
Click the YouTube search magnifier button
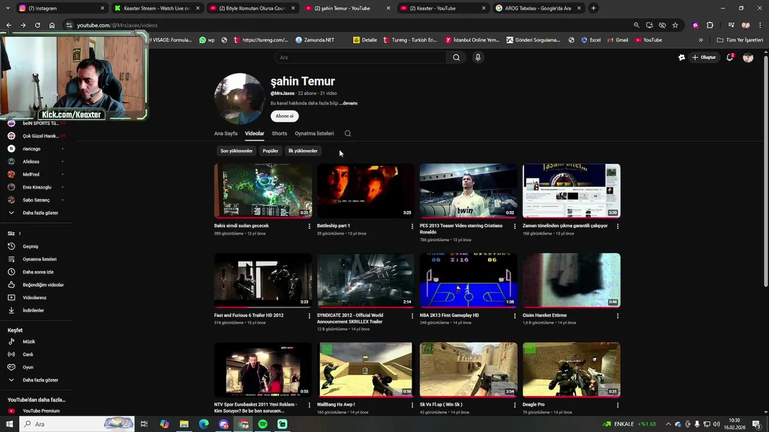[x=457, y=58]
